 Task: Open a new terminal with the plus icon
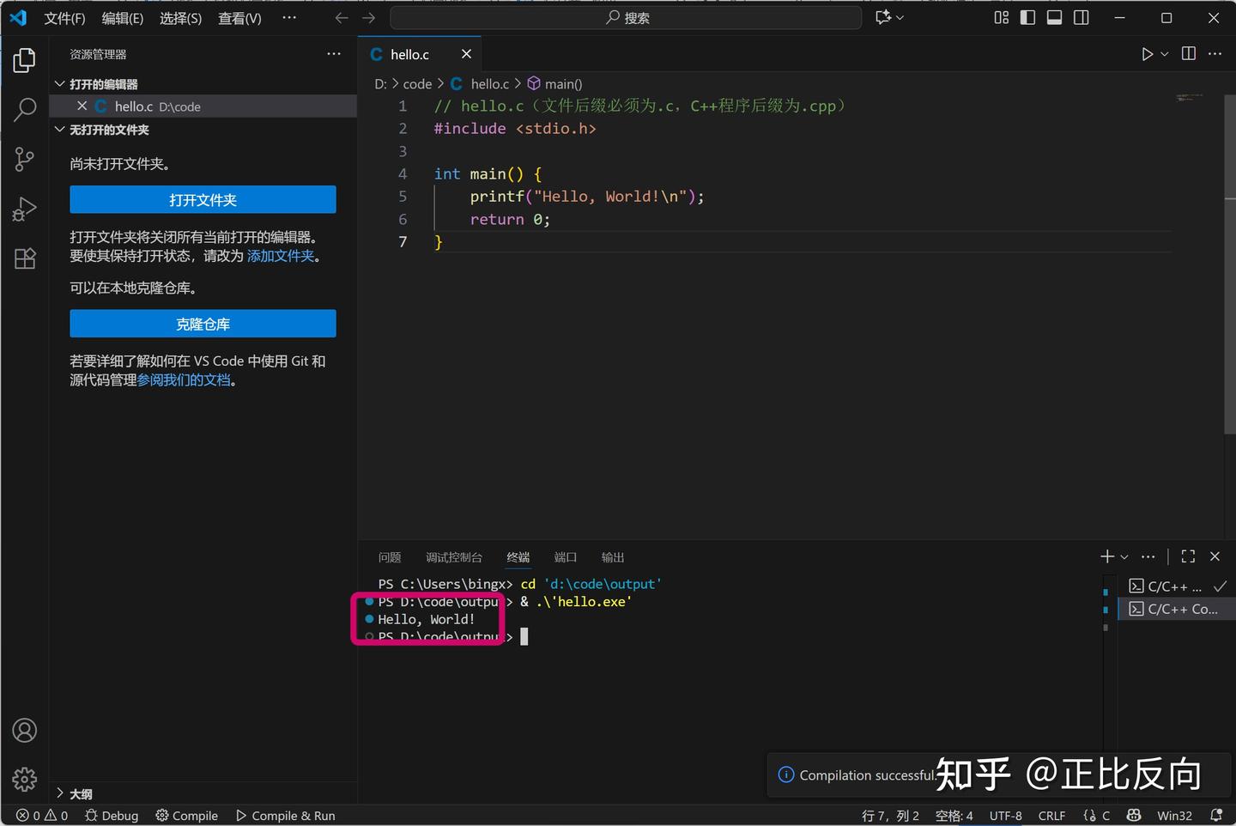tap(1106, 556)
